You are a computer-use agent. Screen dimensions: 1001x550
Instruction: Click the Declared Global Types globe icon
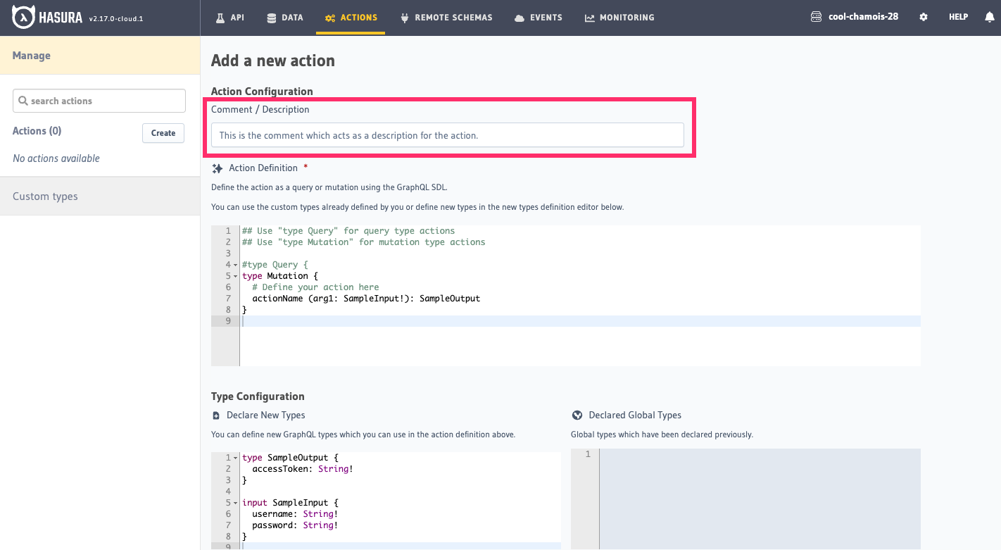pos(577,415)
